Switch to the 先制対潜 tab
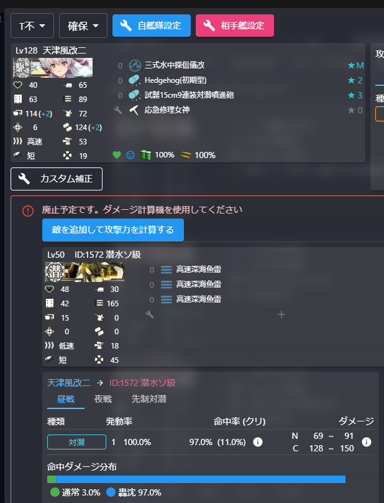 pos(149,399)
